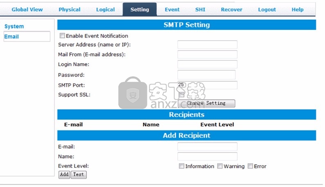Viewport: 325px width, 187px height.
Task: Open the Help tab
Action: click(x=298, y=9)
